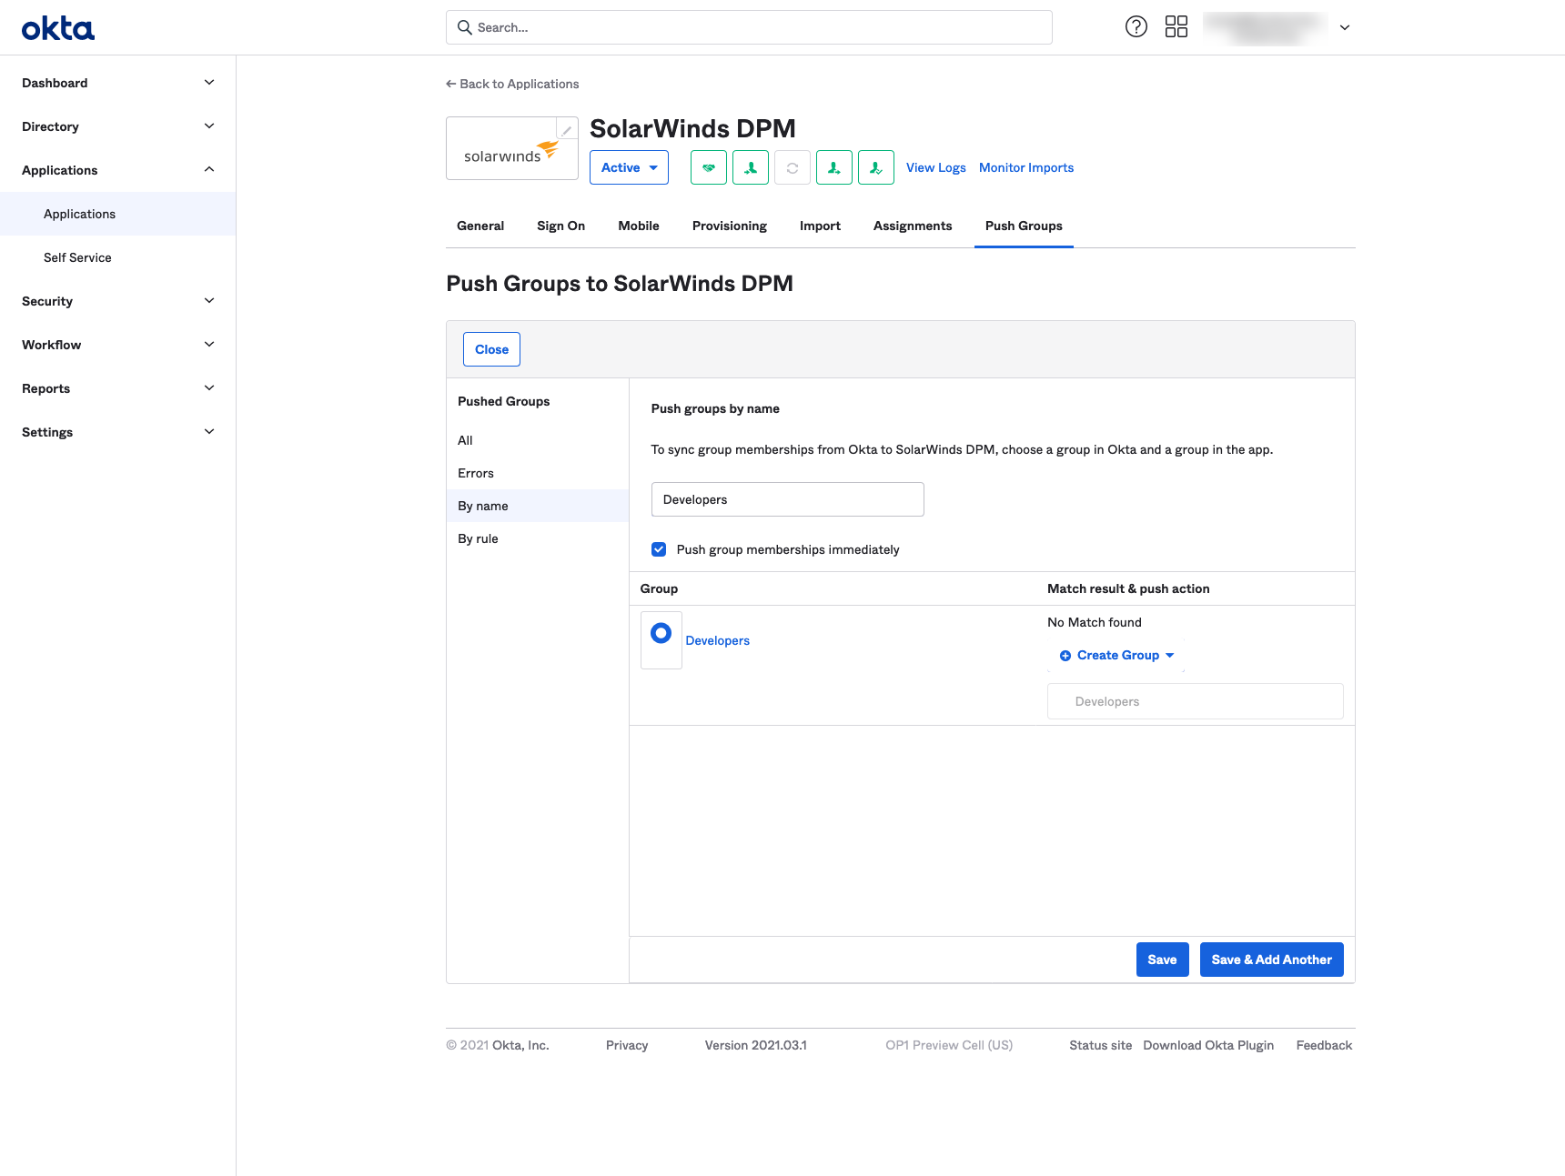
Task: Click the greyed-out sync arrows icon
Action: [x=793, y=167]
